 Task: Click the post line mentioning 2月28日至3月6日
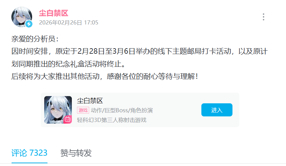click(x=140, y=51)
